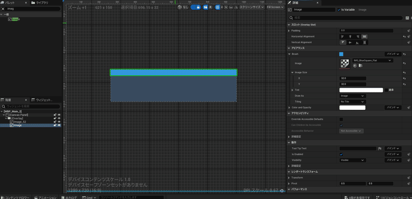Open the IMG_BlueSquare_Flat asset dropdown
Viewport: 412px width, 199px height.
(373, 61)
